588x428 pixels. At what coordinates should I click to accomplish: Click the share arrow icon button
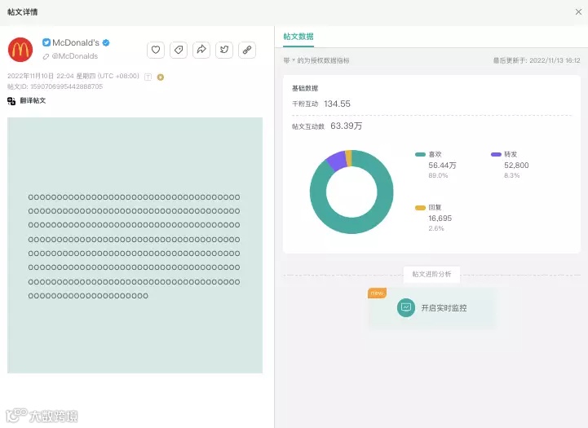click(201, 50)
